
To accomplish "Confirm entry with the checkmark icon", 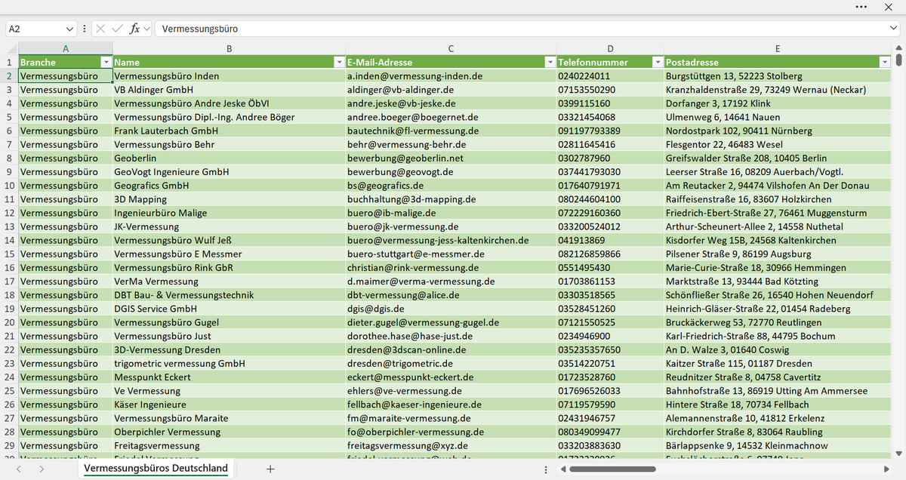I will [x=117, y=29].
